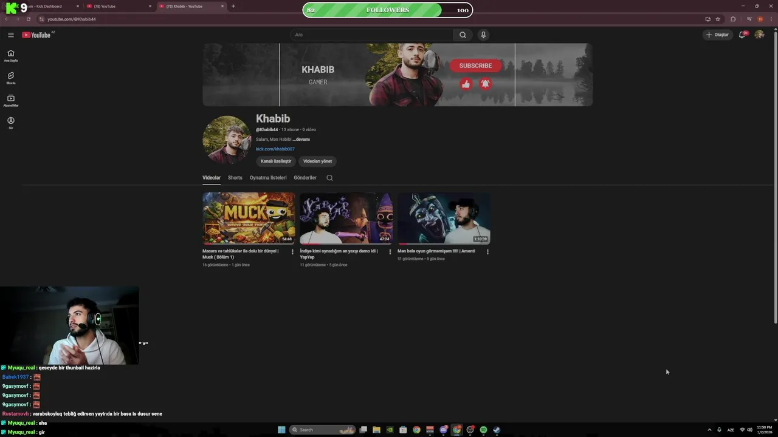Open notifications bell with 9+ badge
Screen dimensions: 778x437
(x=742, y=35)
